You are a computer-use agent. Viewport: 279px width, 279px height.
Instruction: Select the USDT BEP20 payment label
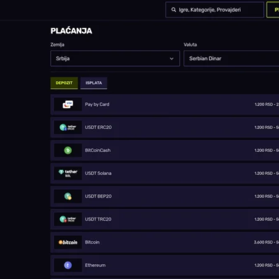click(99, 196)
